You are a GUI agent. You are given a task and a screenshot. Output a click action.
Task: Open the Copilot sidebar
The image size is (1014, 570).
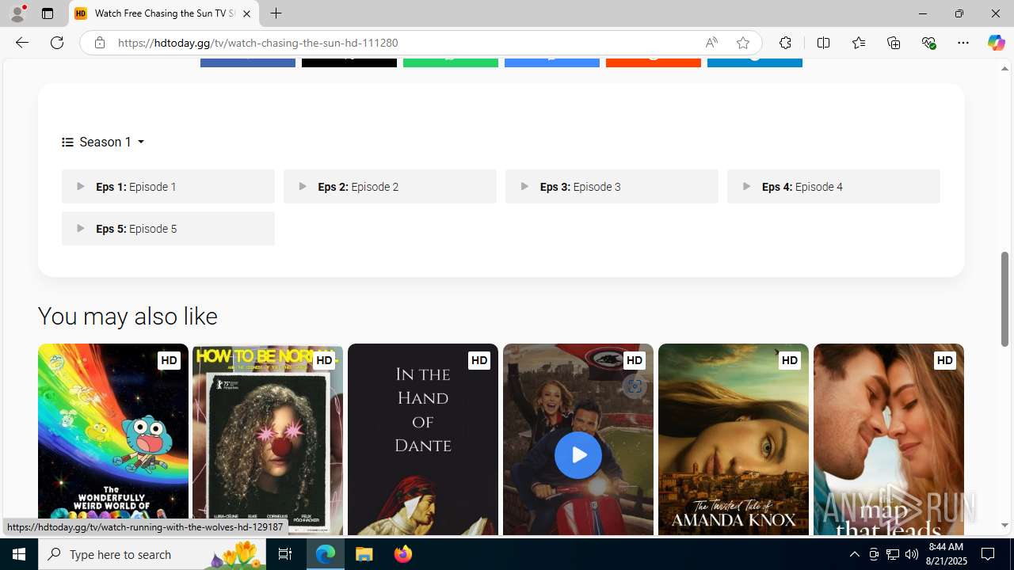[x=996, y=43]
